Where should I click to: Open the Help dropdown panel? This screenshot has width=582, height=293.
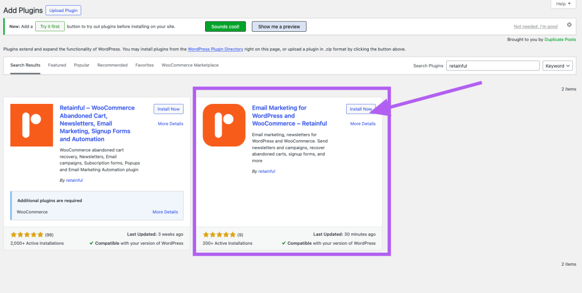563,4
